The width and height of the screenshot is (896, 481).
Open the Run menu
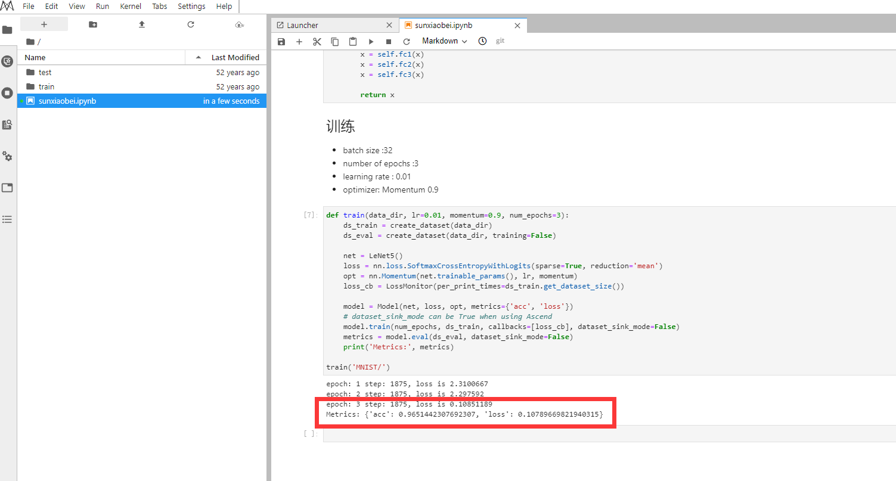click(x=103, y=6)
